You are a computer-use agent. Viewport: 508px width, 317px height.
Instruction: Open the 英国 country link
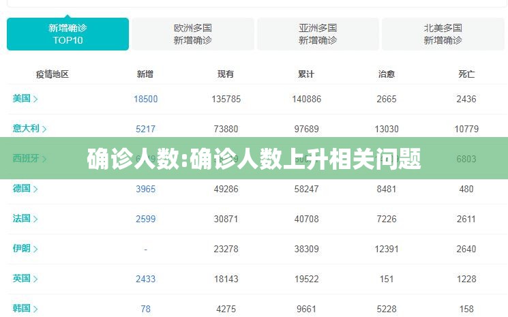tap(21, 278)
